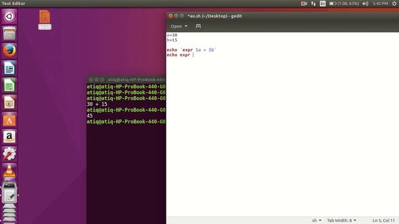Show the clock calendar at 5:42 PM
The width and height of the screenshot is (399, 224).
(x=380, y=4)
